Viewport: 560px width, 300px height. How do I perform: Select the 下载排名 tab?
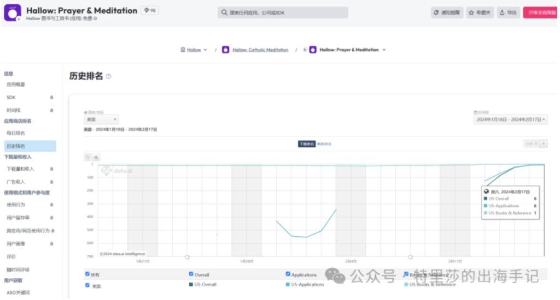pyautogui.click(x=306, y=144)
